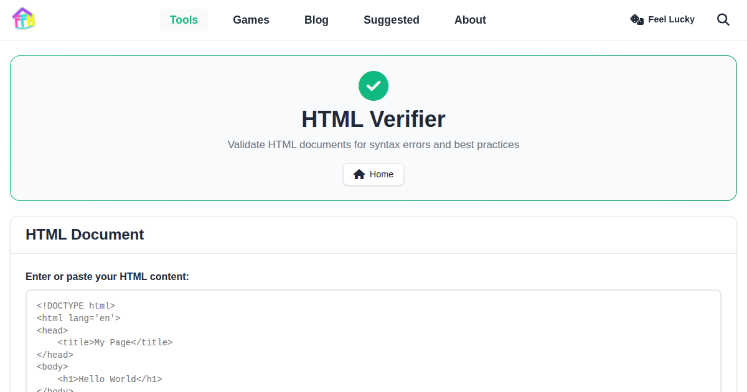This screenshot has width=747, height=392.
Task: Open the Suggested page
Action: tap(391, 19)
